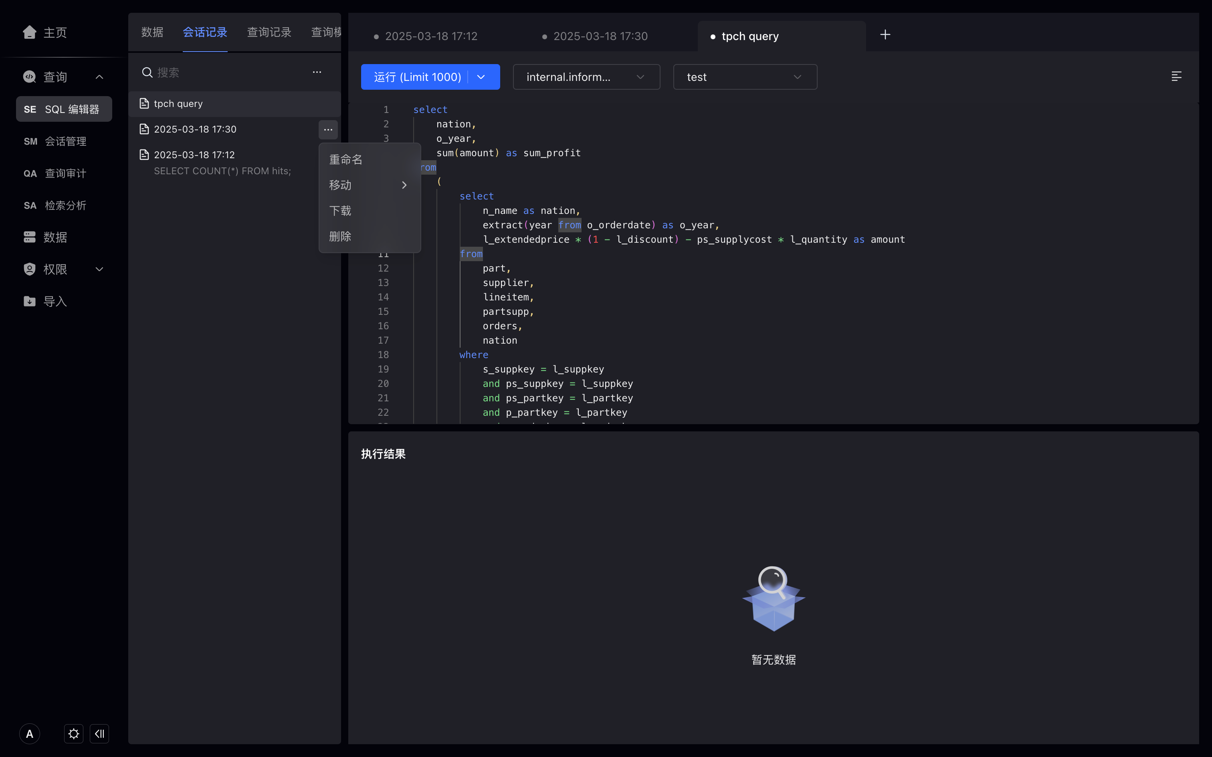Click the search magnifier icon

click(x=147, y=72)
